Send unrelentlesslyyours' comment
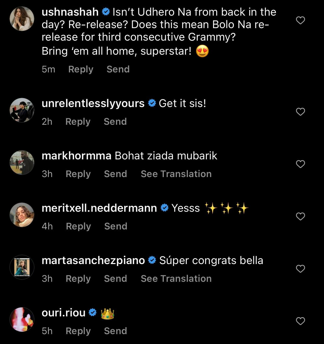This screenshot has width=324, height=344. (115, 122)
